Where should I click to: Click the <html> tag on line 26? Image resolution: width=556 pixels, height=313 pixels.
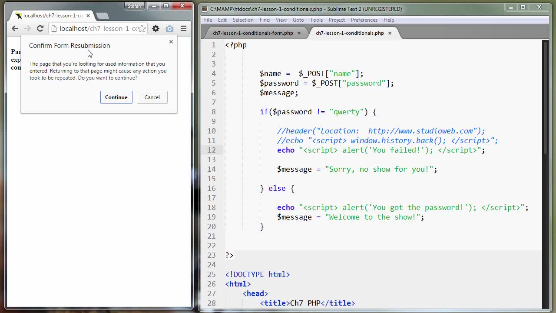pyautogui.click(x=238, y=284)
